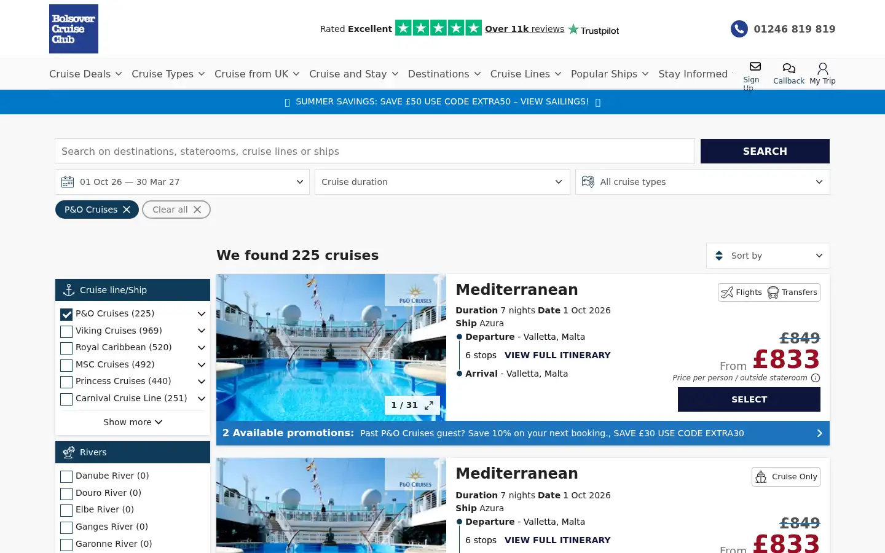Open the Destinations menu
The width and height of the screenshot is (885, 553).
444,74
